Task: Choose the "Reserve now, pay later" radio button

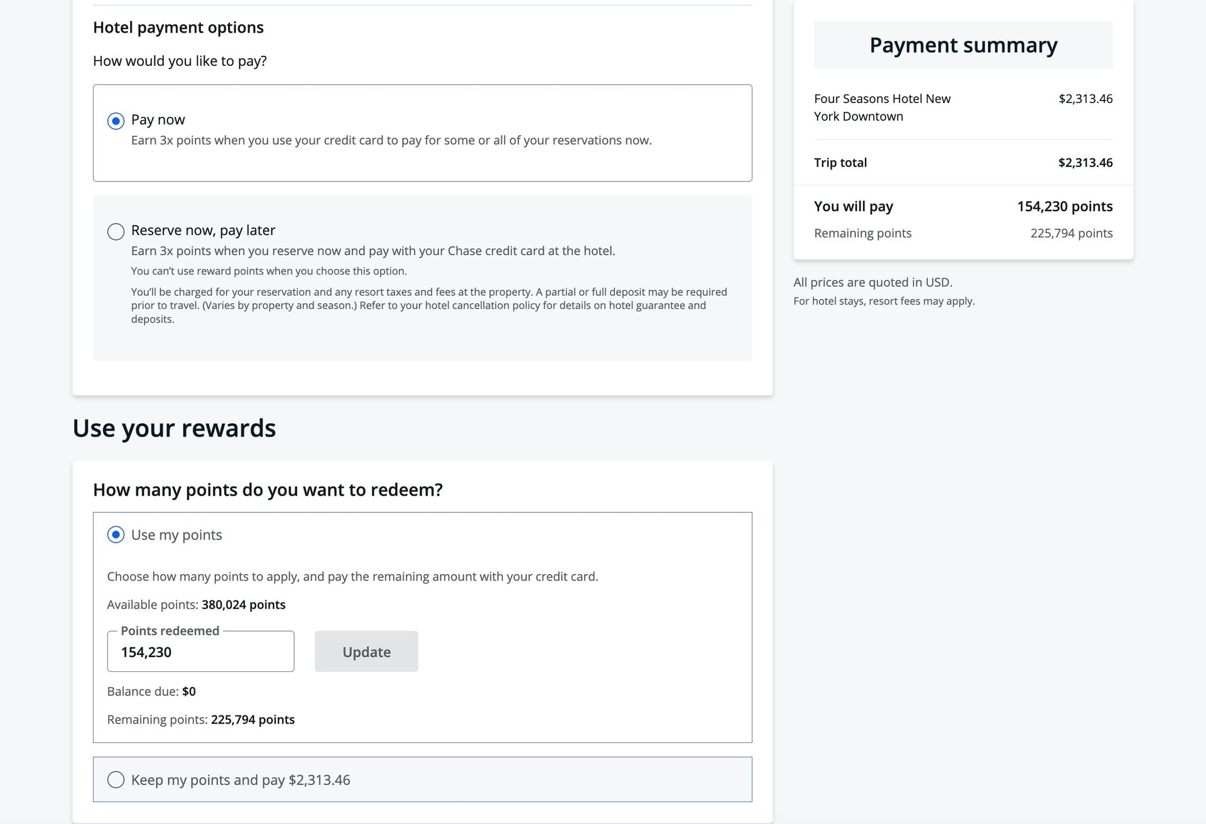Action: click(116, 232)
